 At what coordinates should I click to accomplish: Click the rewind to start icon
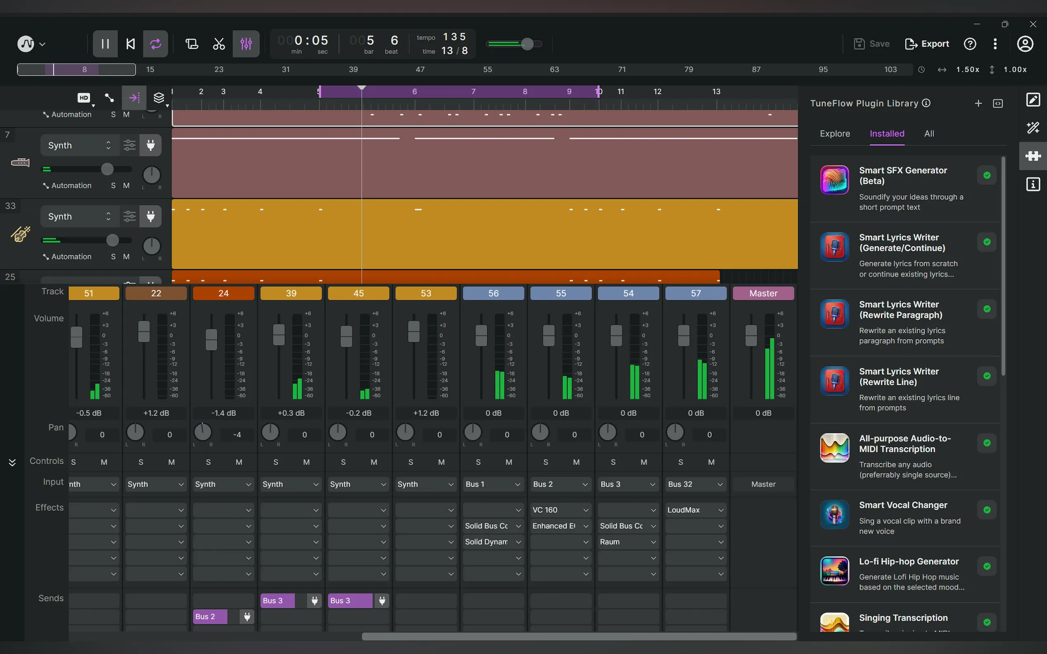point(130,44)
